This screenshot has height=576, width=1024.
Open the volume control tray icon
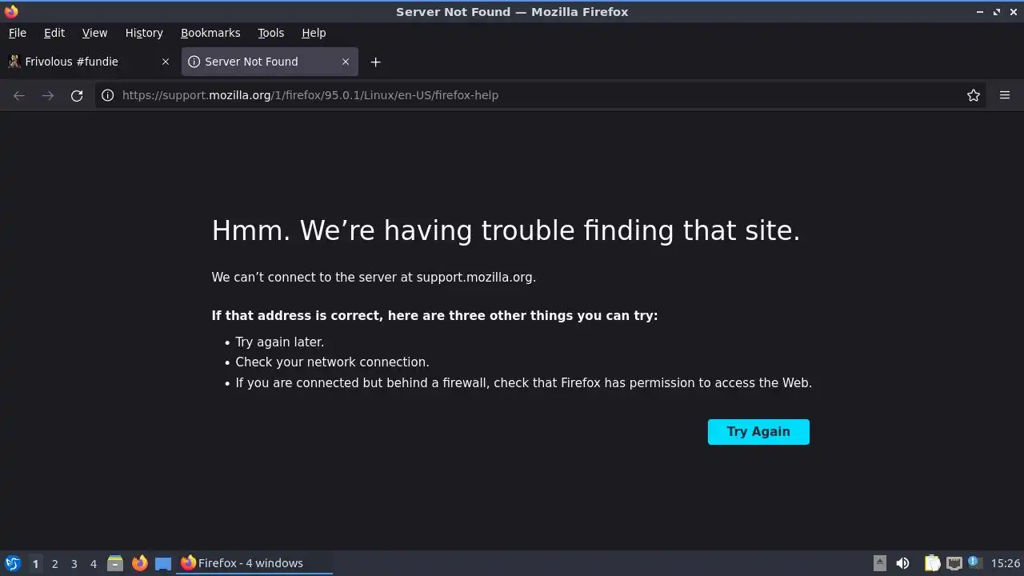click(902, 563)
